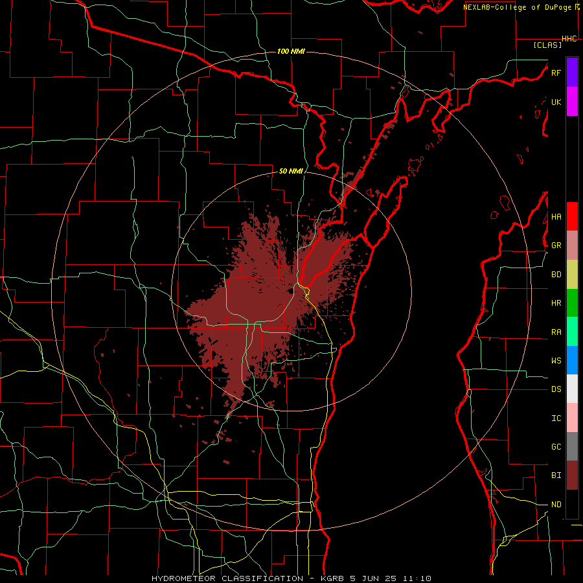Click the GC gray legend swatch
The image size is (583, 583).
coord(572,446)
